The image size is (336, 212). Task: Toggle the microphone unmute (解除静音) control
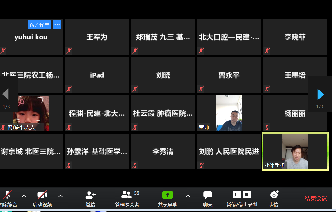click(x=7, y=196)
